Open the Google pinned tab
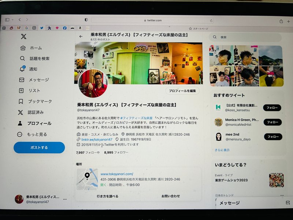 [x=26, y=28]
